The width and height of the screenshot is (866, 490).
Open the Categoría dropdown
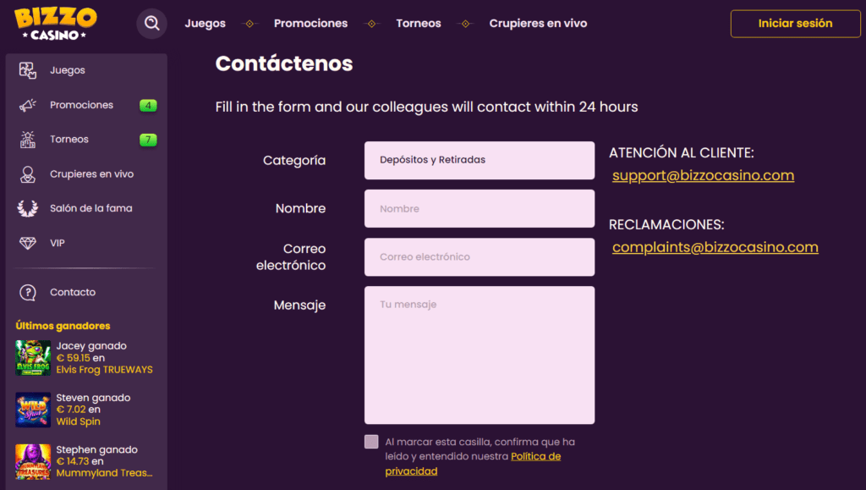click(x=479, y=160)
